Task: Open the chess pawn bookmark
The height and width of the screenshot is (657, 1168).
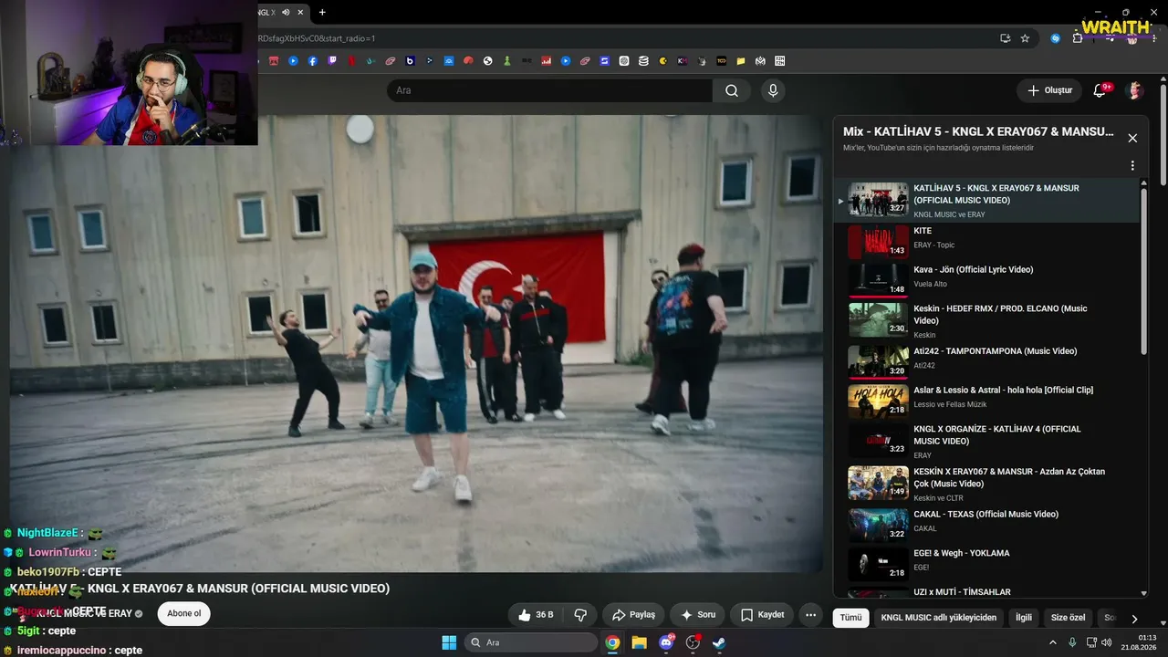Action: point(507,61)
